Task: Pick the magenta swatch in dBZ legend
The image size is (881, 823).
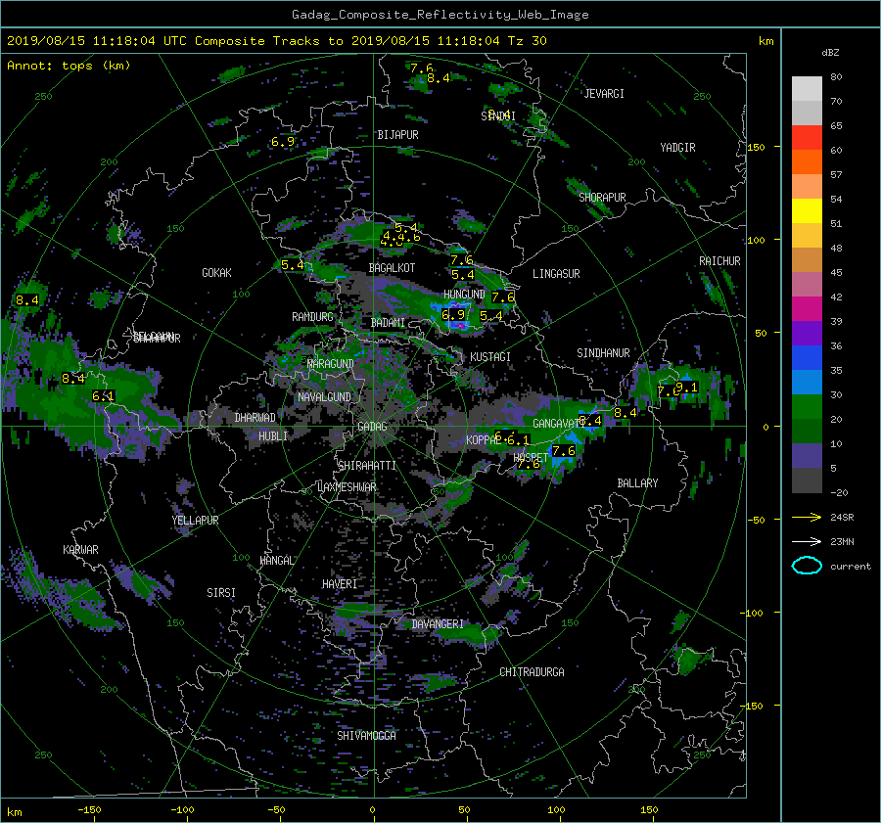Action: 807,308
